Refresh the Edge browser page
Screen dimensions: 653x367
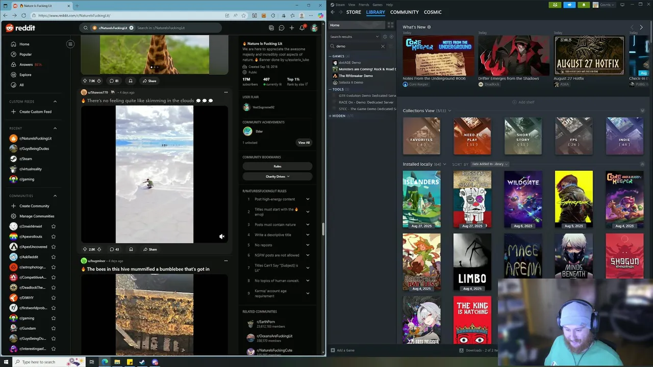coord(23,16)
